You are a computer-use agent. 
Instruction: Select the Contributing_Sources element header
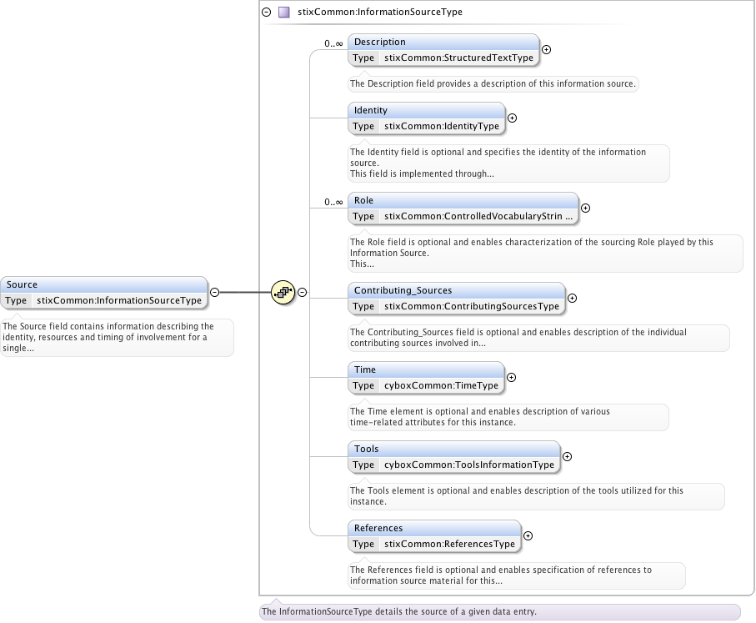455,290
